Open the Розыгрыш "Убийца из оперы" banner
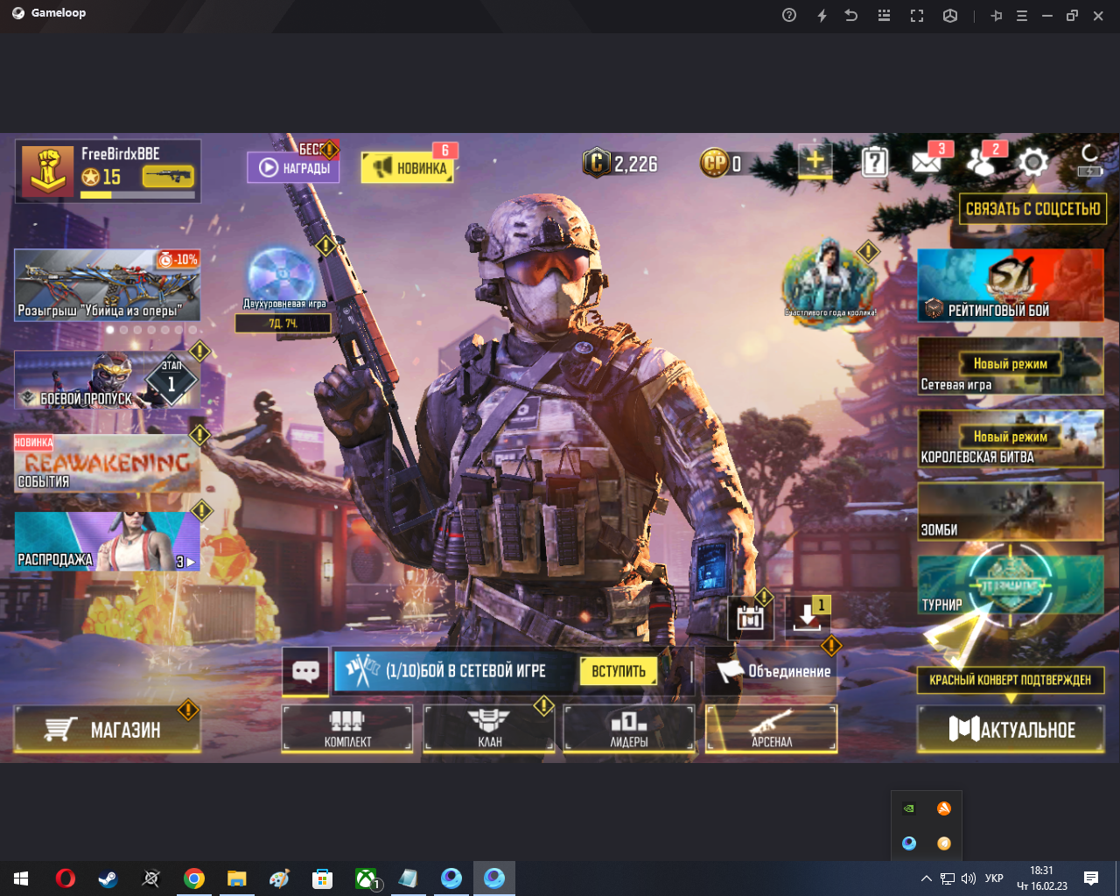This screenshot has height=896, width=1120. coord(107,285)
